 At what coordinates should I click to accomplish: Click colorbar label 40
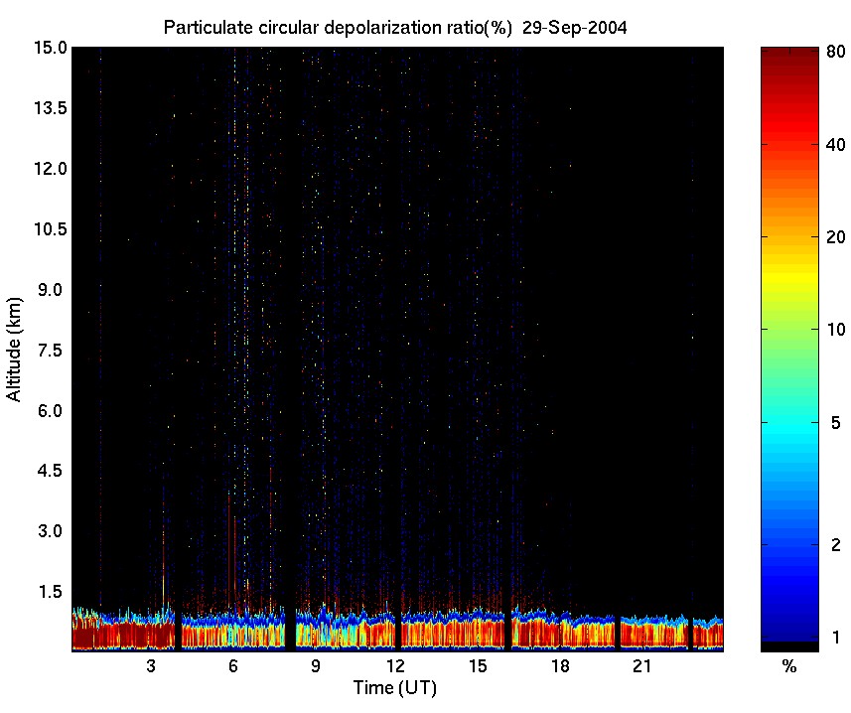(x=835, y=145)
